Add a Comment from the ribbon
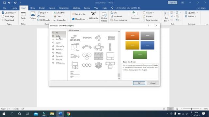Image resolution: width=209 pixels, height=117 pixels. coord(135,15)
